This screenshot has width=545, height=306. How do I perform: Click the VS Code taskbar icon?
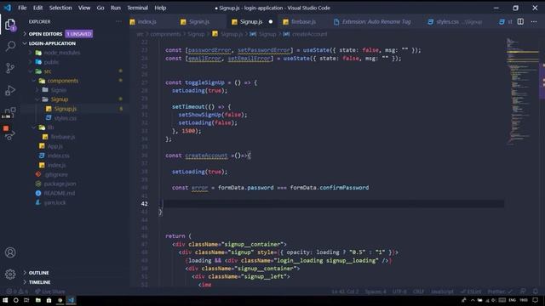click(x=71, y=300)
